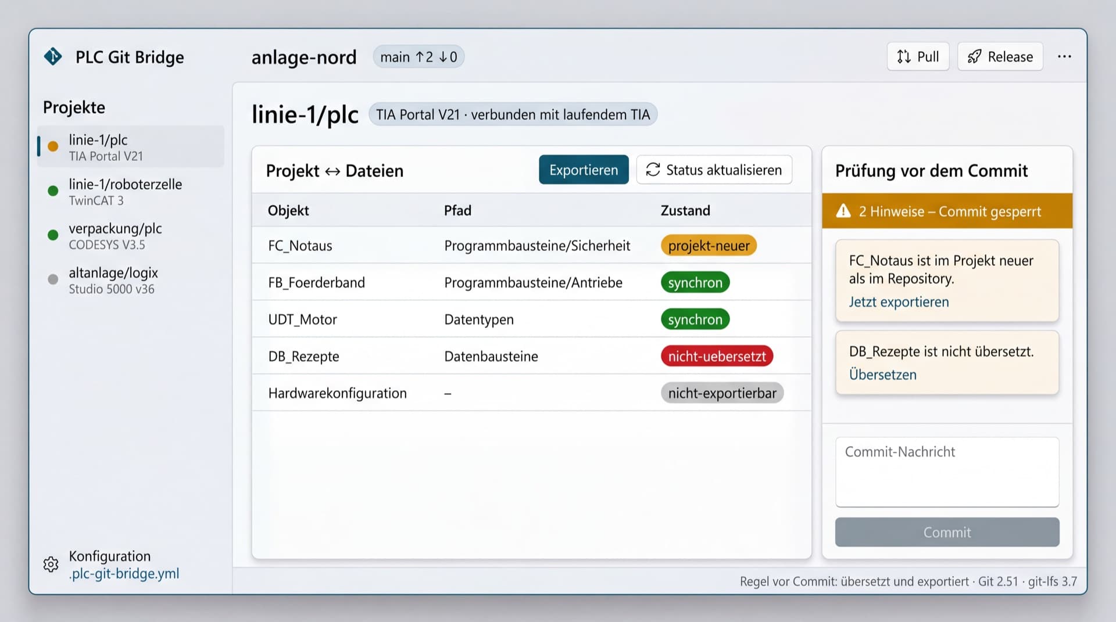Click the main branch badge
This screenshot has width=1116, height=622.
click(x=419, y=57)
